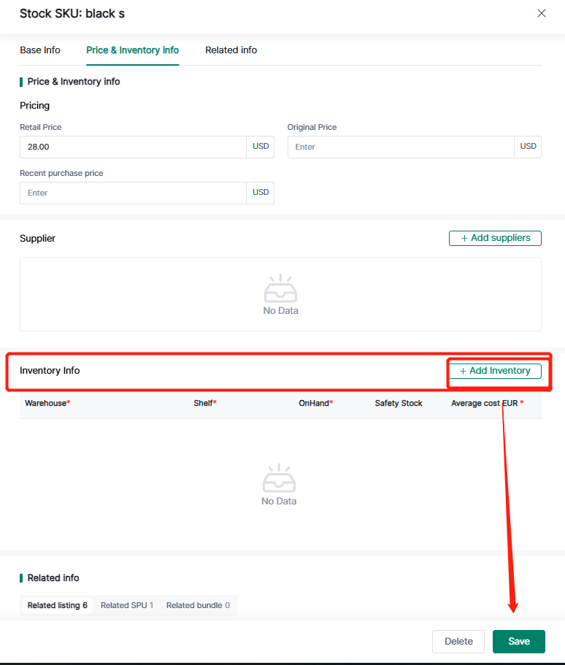
Task: Switch to the Related SPU 1 tab
Action: click(127, 605)
